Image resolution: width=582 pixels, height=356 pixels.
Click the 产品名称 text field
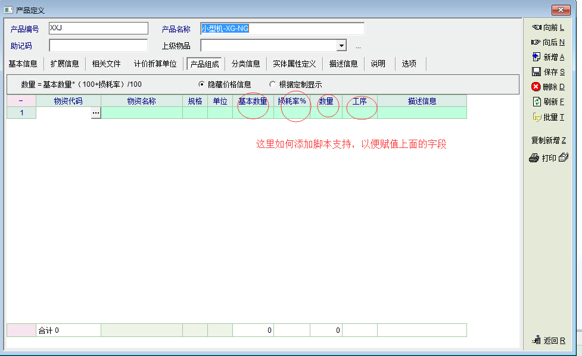pos(282,29)
